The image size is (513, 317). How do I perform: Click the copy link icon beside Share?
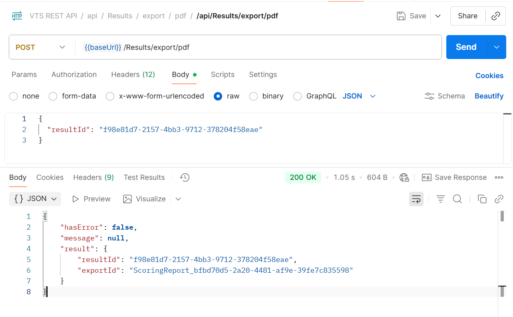pyautogui.click(x=496, y=16)
